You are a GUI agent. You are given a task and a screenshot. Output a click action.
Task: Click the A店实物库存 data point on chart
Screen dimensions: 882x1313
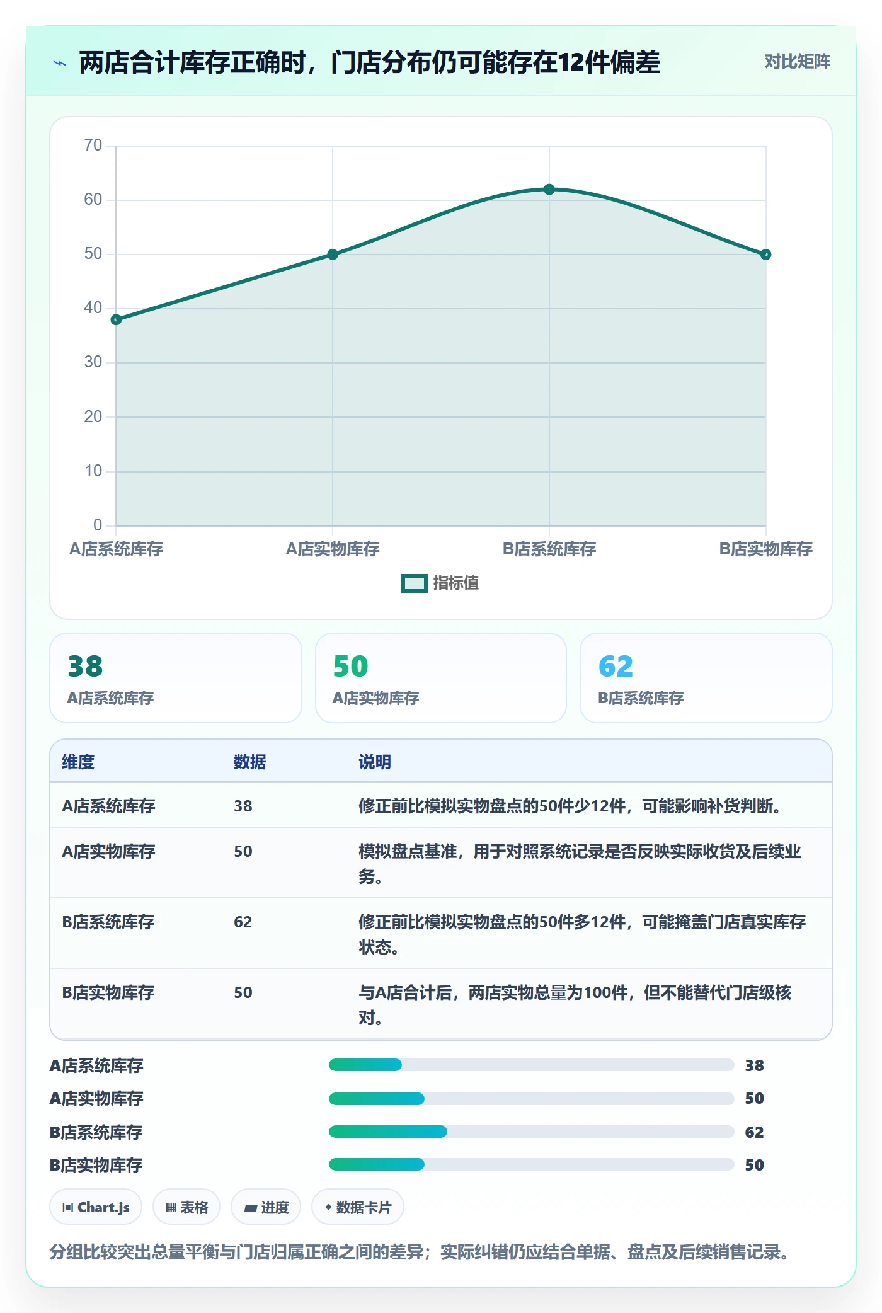[x=333, y=255]
